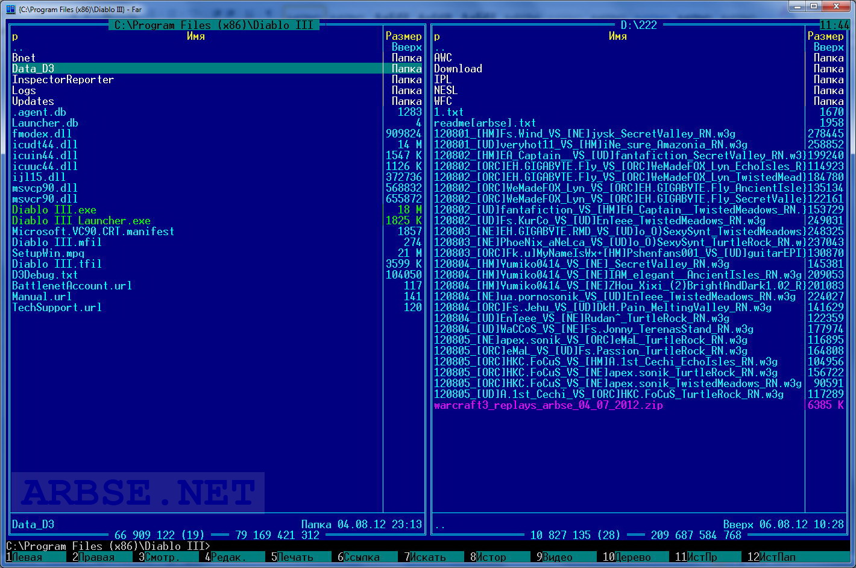The height and width of the screenshot is (568, 856).
Task: Click the Far Manager title bar icon
Action: click(10, 9)
